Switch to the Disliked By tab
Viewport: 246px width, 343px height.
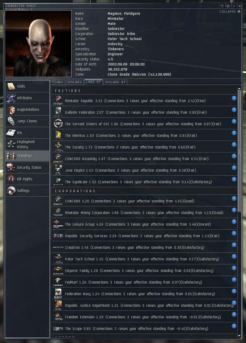[x=115, y=82]
